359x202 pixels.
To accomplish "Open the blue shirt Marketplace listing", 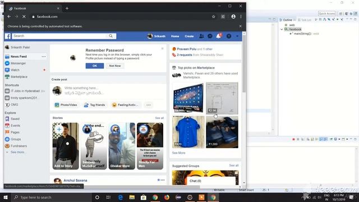I will click(188, 132).
